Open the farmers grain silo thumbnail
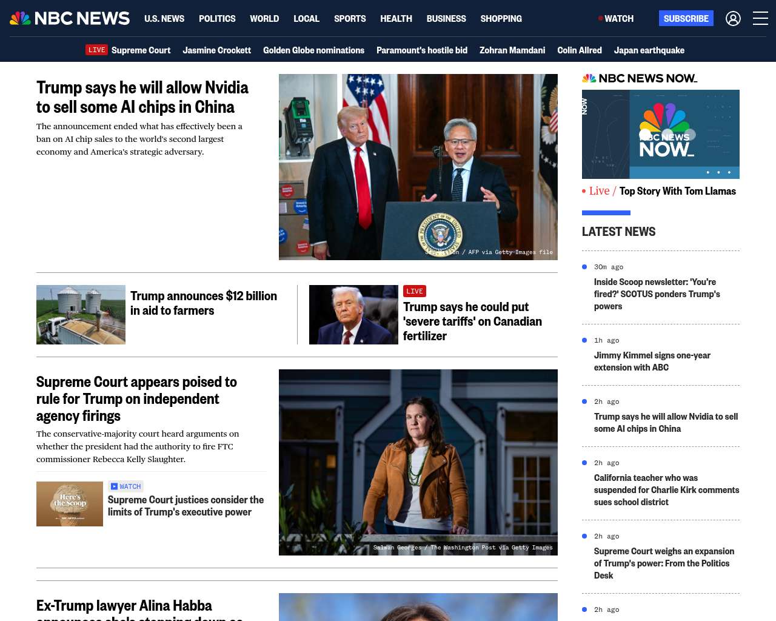The height and width of the screenshot is (621, 776). 81,315
